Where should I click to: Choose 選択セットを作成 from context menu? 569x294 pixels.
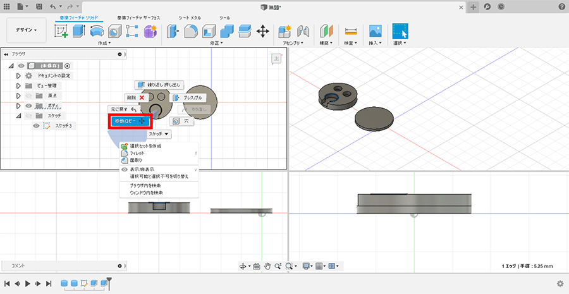145,146
